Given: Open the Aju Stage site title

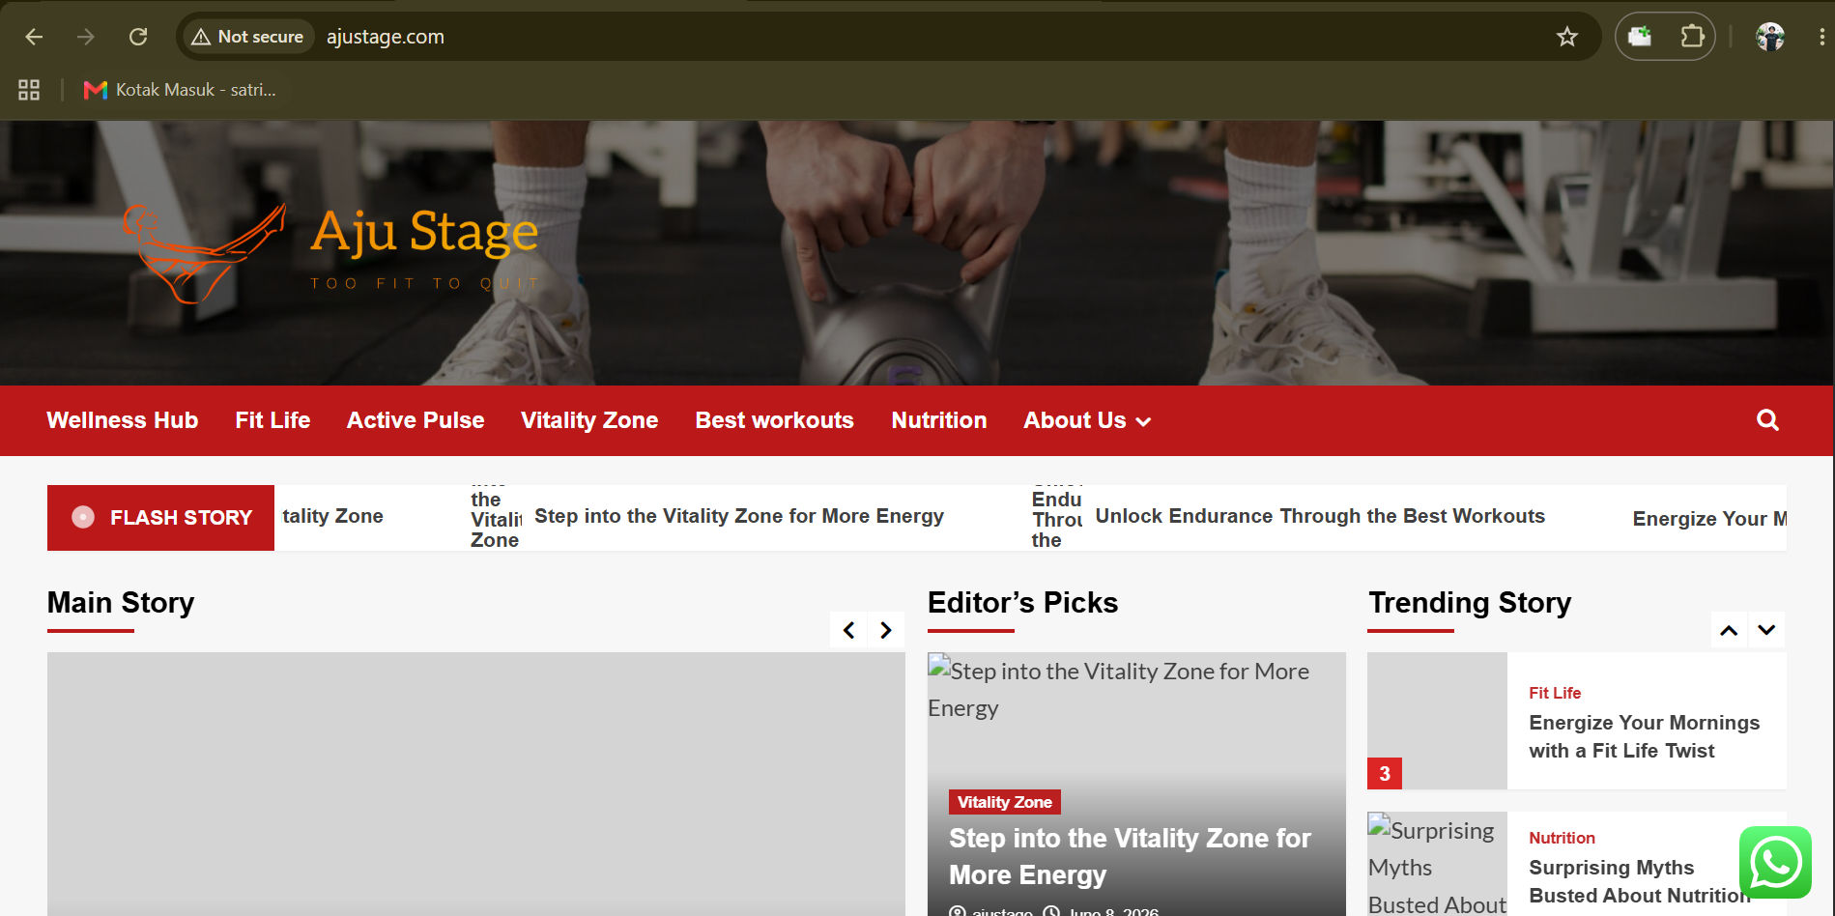Looking at the screenshot, I should click(424, 232).
